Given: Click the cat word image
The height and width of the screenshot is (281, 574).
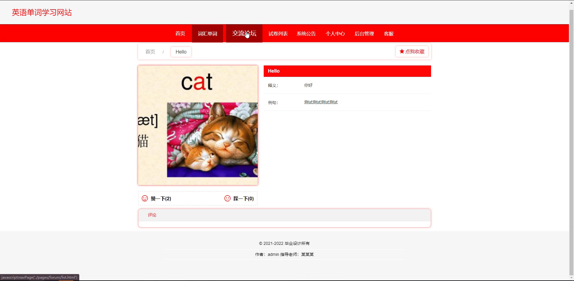Looking at the screenshot, I should coord(198,125).
